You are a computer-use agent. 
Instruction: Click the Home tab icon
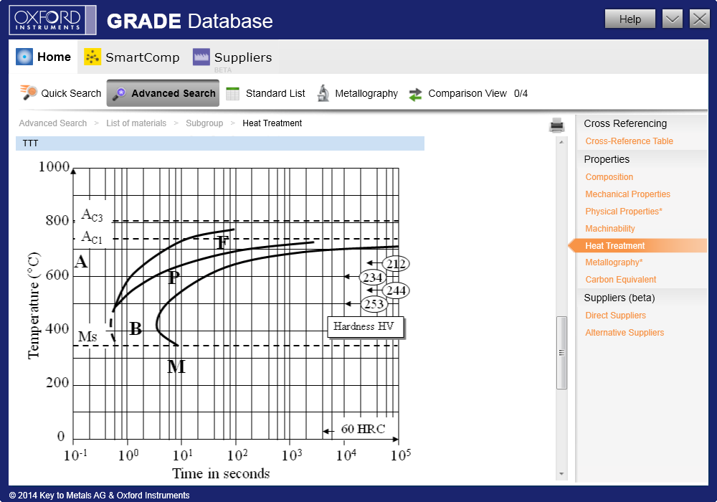coord(24,57)
